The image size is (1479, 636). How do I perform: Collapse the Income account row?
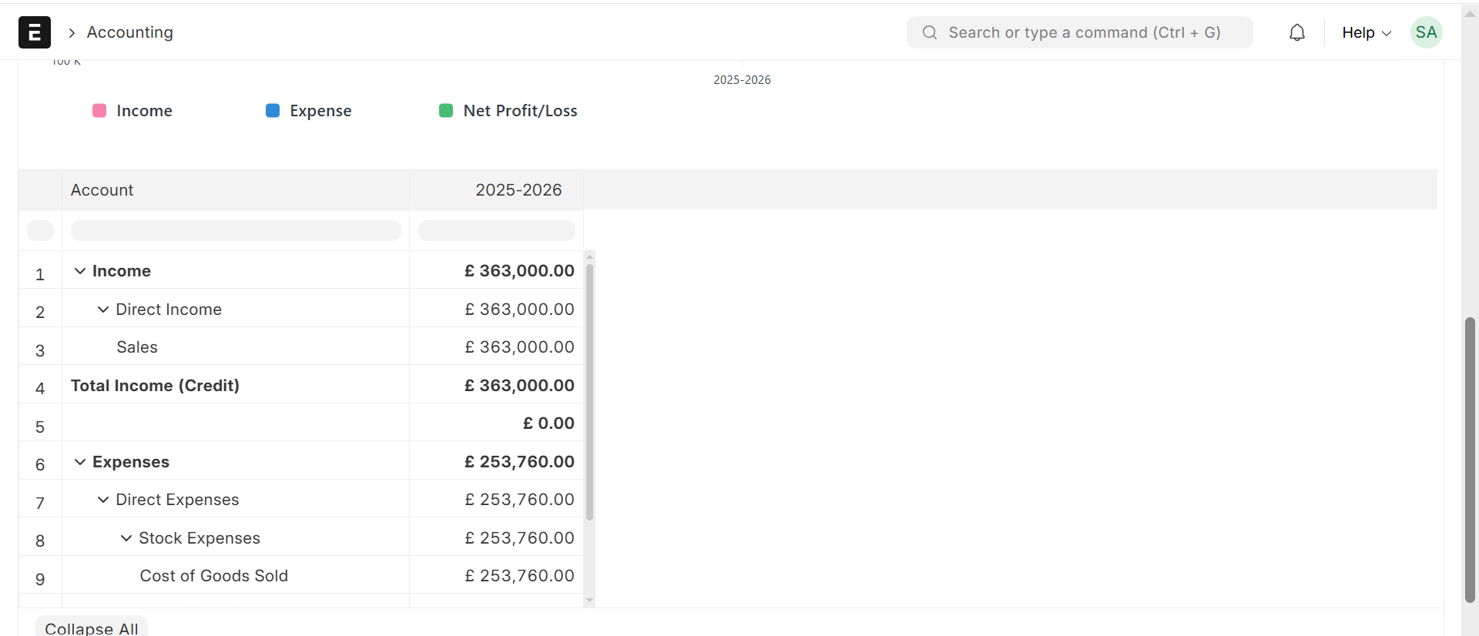(80, 271)
